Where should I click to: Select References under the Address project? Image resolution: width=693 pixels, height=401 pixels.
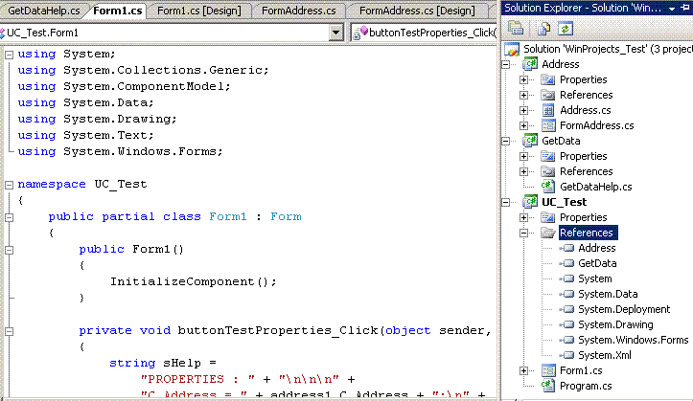[x=586, y=95]
